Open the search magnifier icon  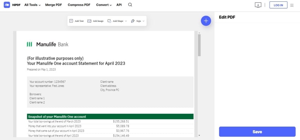(130, 5)
